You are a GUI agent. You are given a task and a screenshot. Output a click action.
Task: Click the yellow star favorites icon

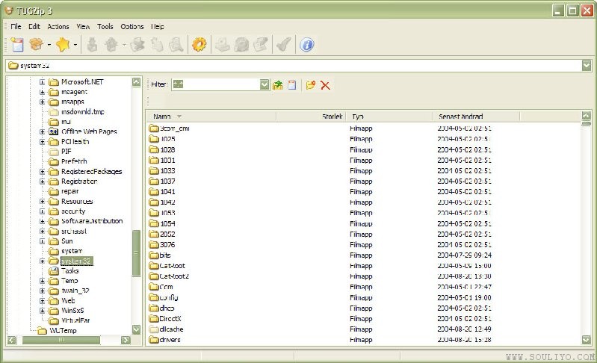click(x=63, y=45)
